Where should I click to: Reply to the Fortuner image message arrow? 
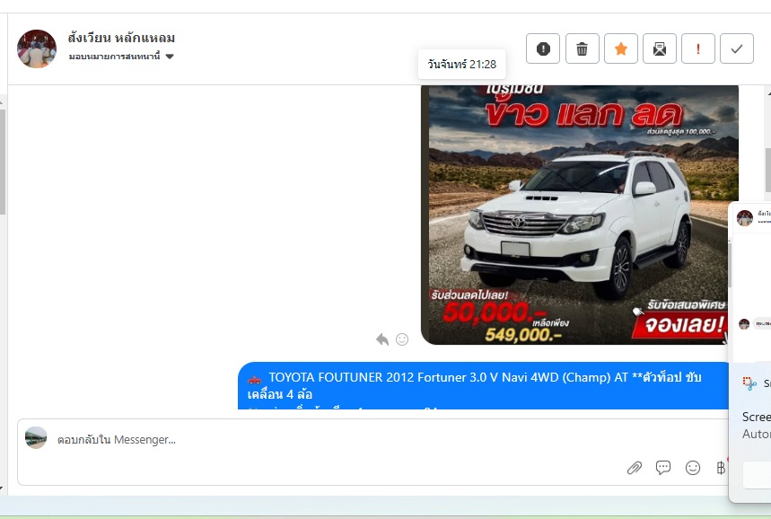point(382,339)
